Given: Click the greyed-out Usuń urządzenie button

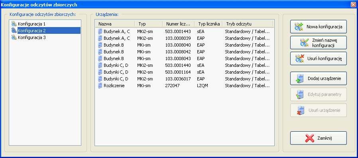Looking at the screenshot, I should 318,110.
